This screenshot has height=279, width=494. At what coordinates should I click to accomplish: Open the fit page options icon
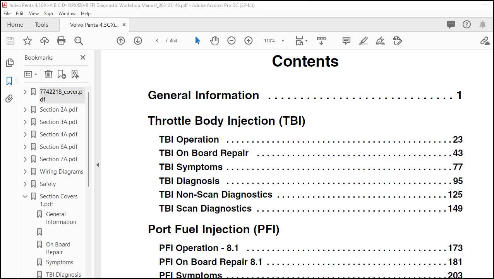[301, 41]
